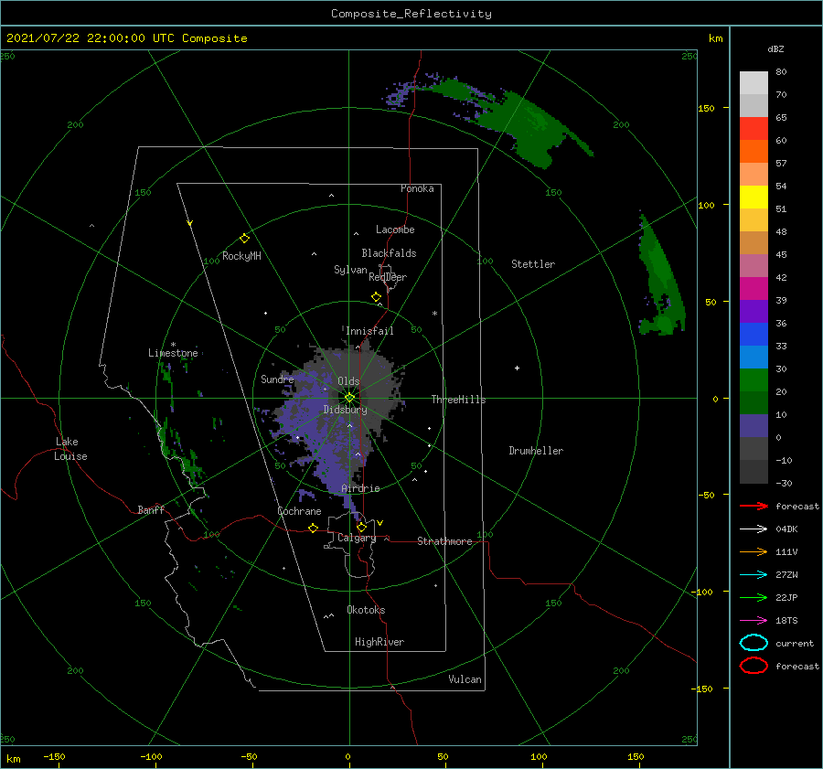Click the Drumheller label
Viewport: 823px width, 769px height.
coord(536,451)
